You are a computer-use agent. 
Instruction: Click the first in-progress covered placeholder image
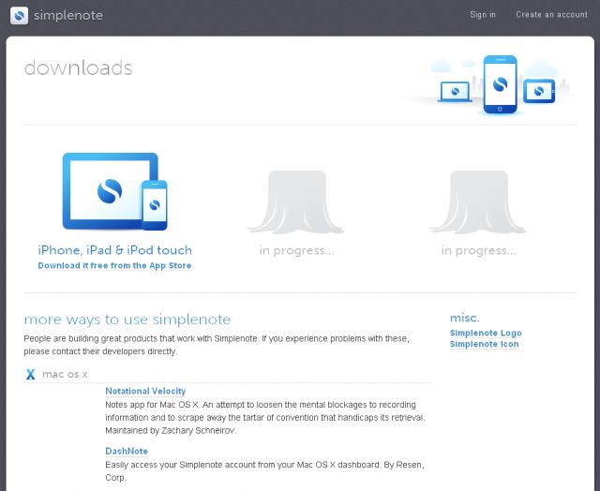(x=296, y=201)
